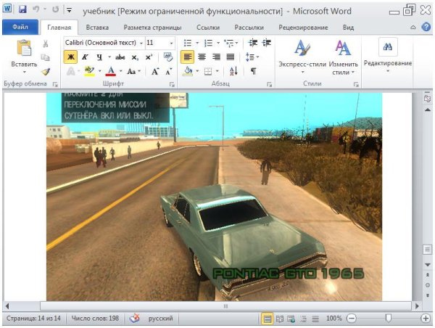Click the Shrink Font icon

(168, 72)
